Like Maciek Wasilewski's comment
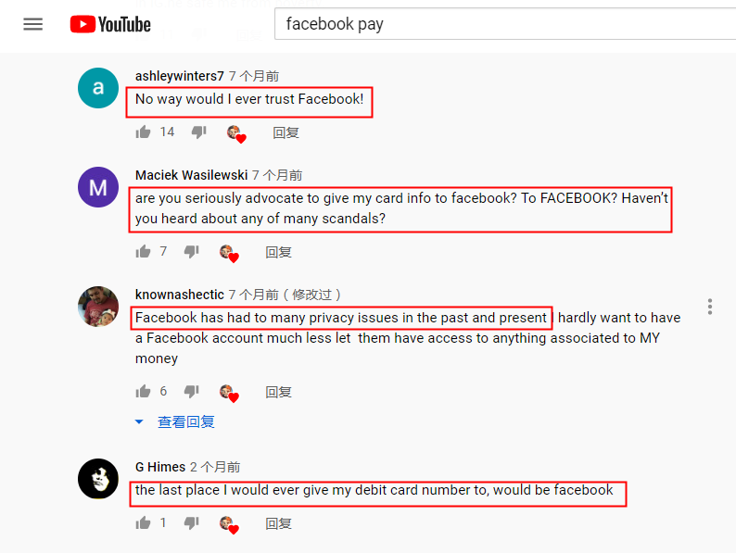 click(x=143, y=252)
